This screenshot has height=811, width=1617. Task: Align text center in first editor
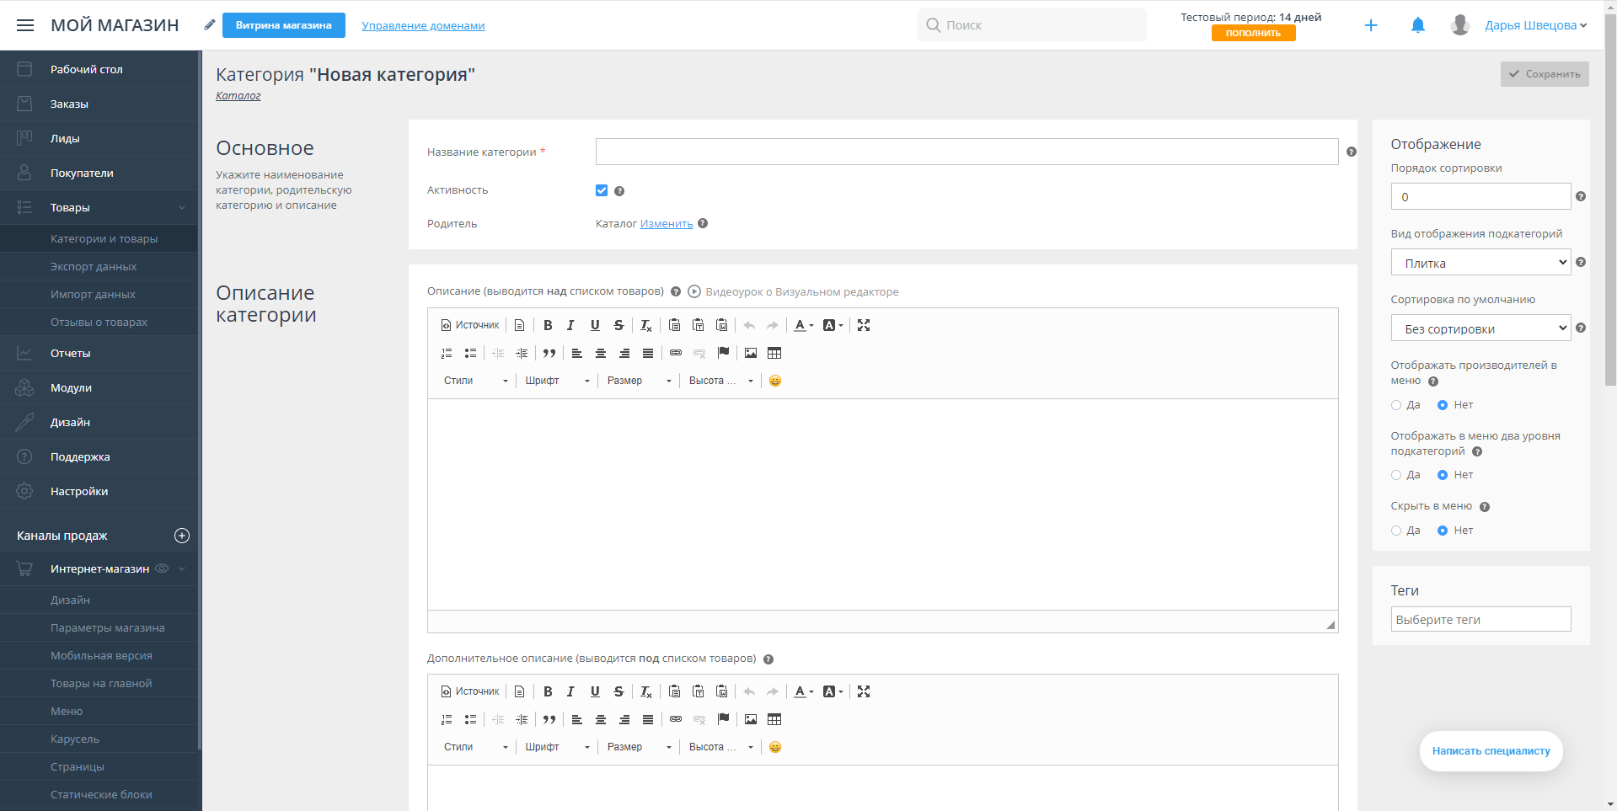click(601, 353)
